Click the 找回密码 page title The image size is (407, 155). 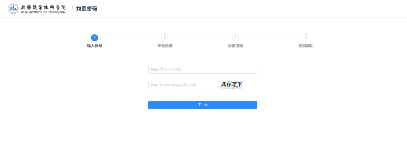86,9
